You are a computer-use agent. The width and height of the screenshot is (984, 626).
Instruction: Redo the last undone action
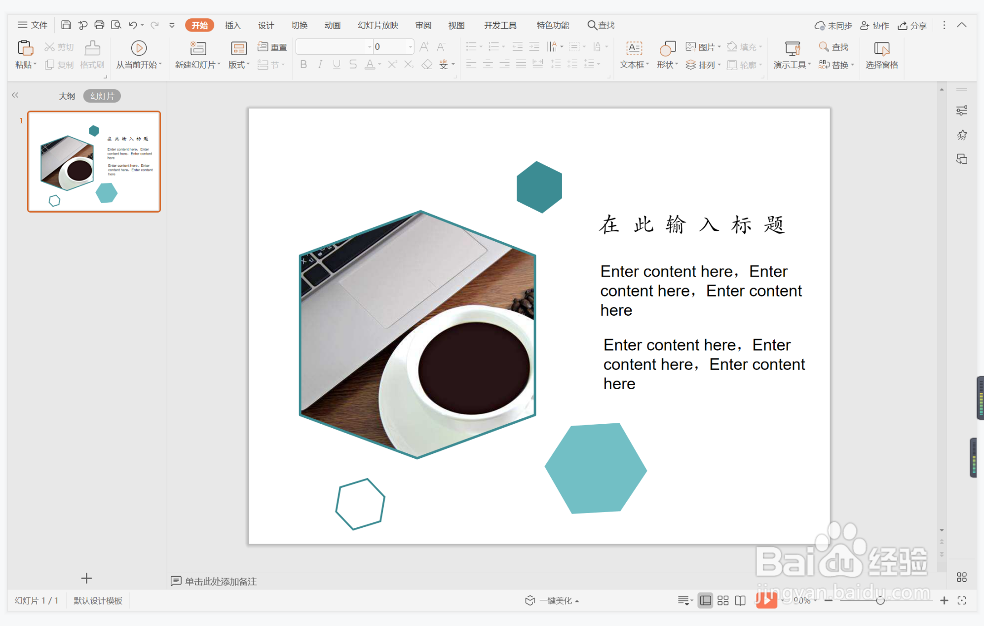click(154, 25)
